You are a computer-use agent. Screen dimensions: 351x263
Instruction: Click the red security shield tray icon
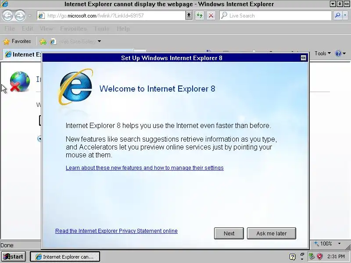point(320,256)
